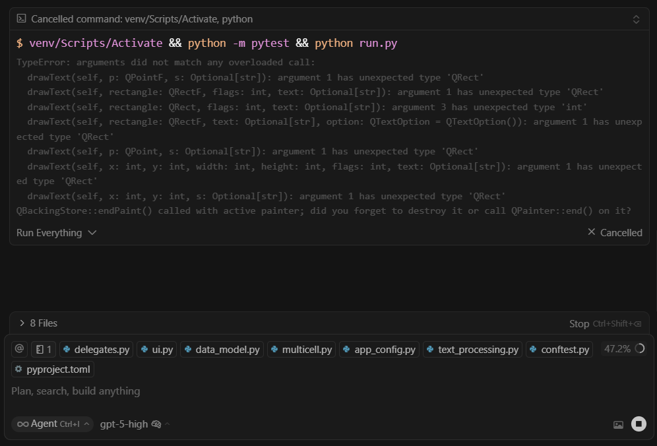Click the python icon on data_model.py chip
657x446 pixels.
coord(188,349)
